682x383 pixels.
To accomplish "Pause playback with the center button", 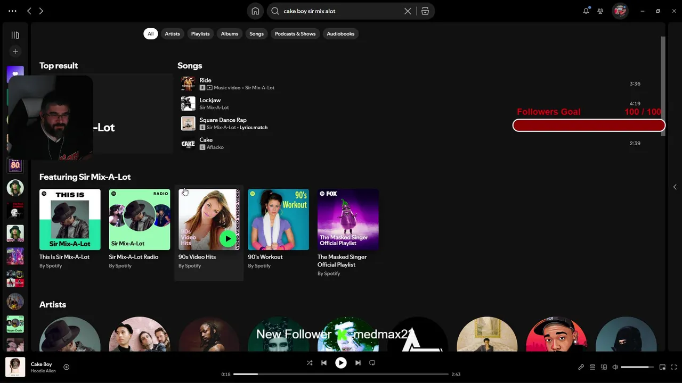I will (x=340, y=363).
